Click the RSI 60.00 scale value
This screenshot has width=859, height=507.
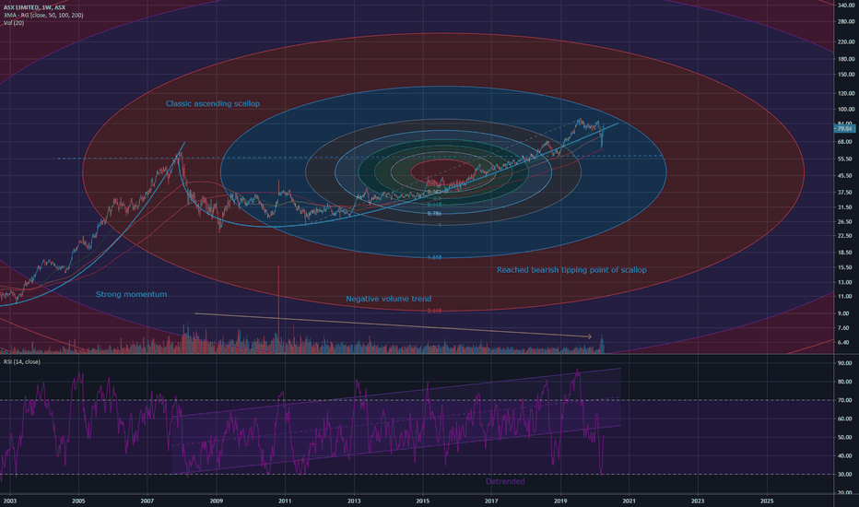coord(845,419)
